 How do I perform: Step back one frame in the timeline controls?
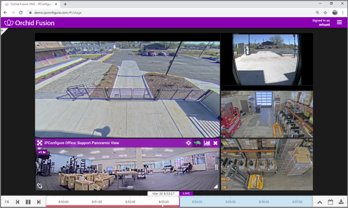tap(17, 201)
